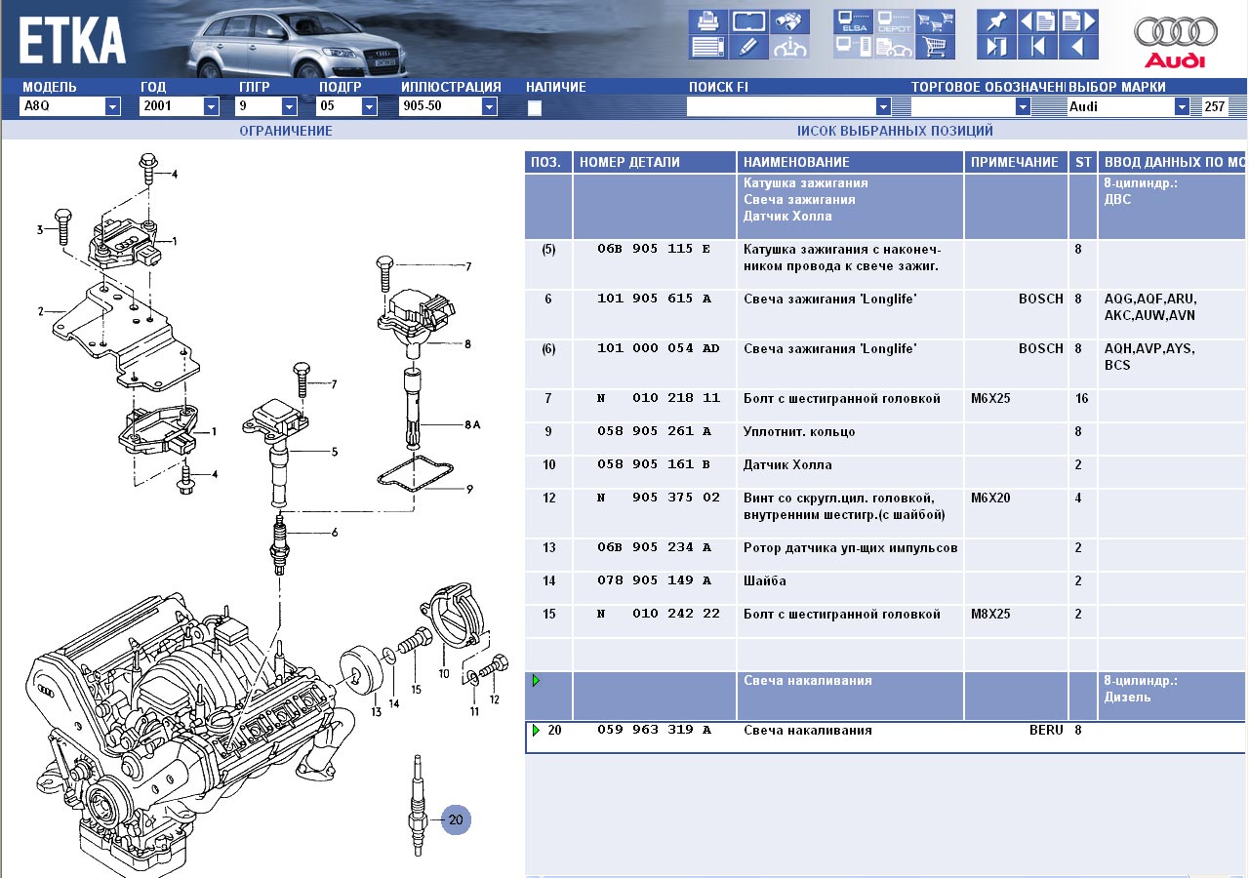
Task: Click the exit door icon
Action: tap(995, 47)
